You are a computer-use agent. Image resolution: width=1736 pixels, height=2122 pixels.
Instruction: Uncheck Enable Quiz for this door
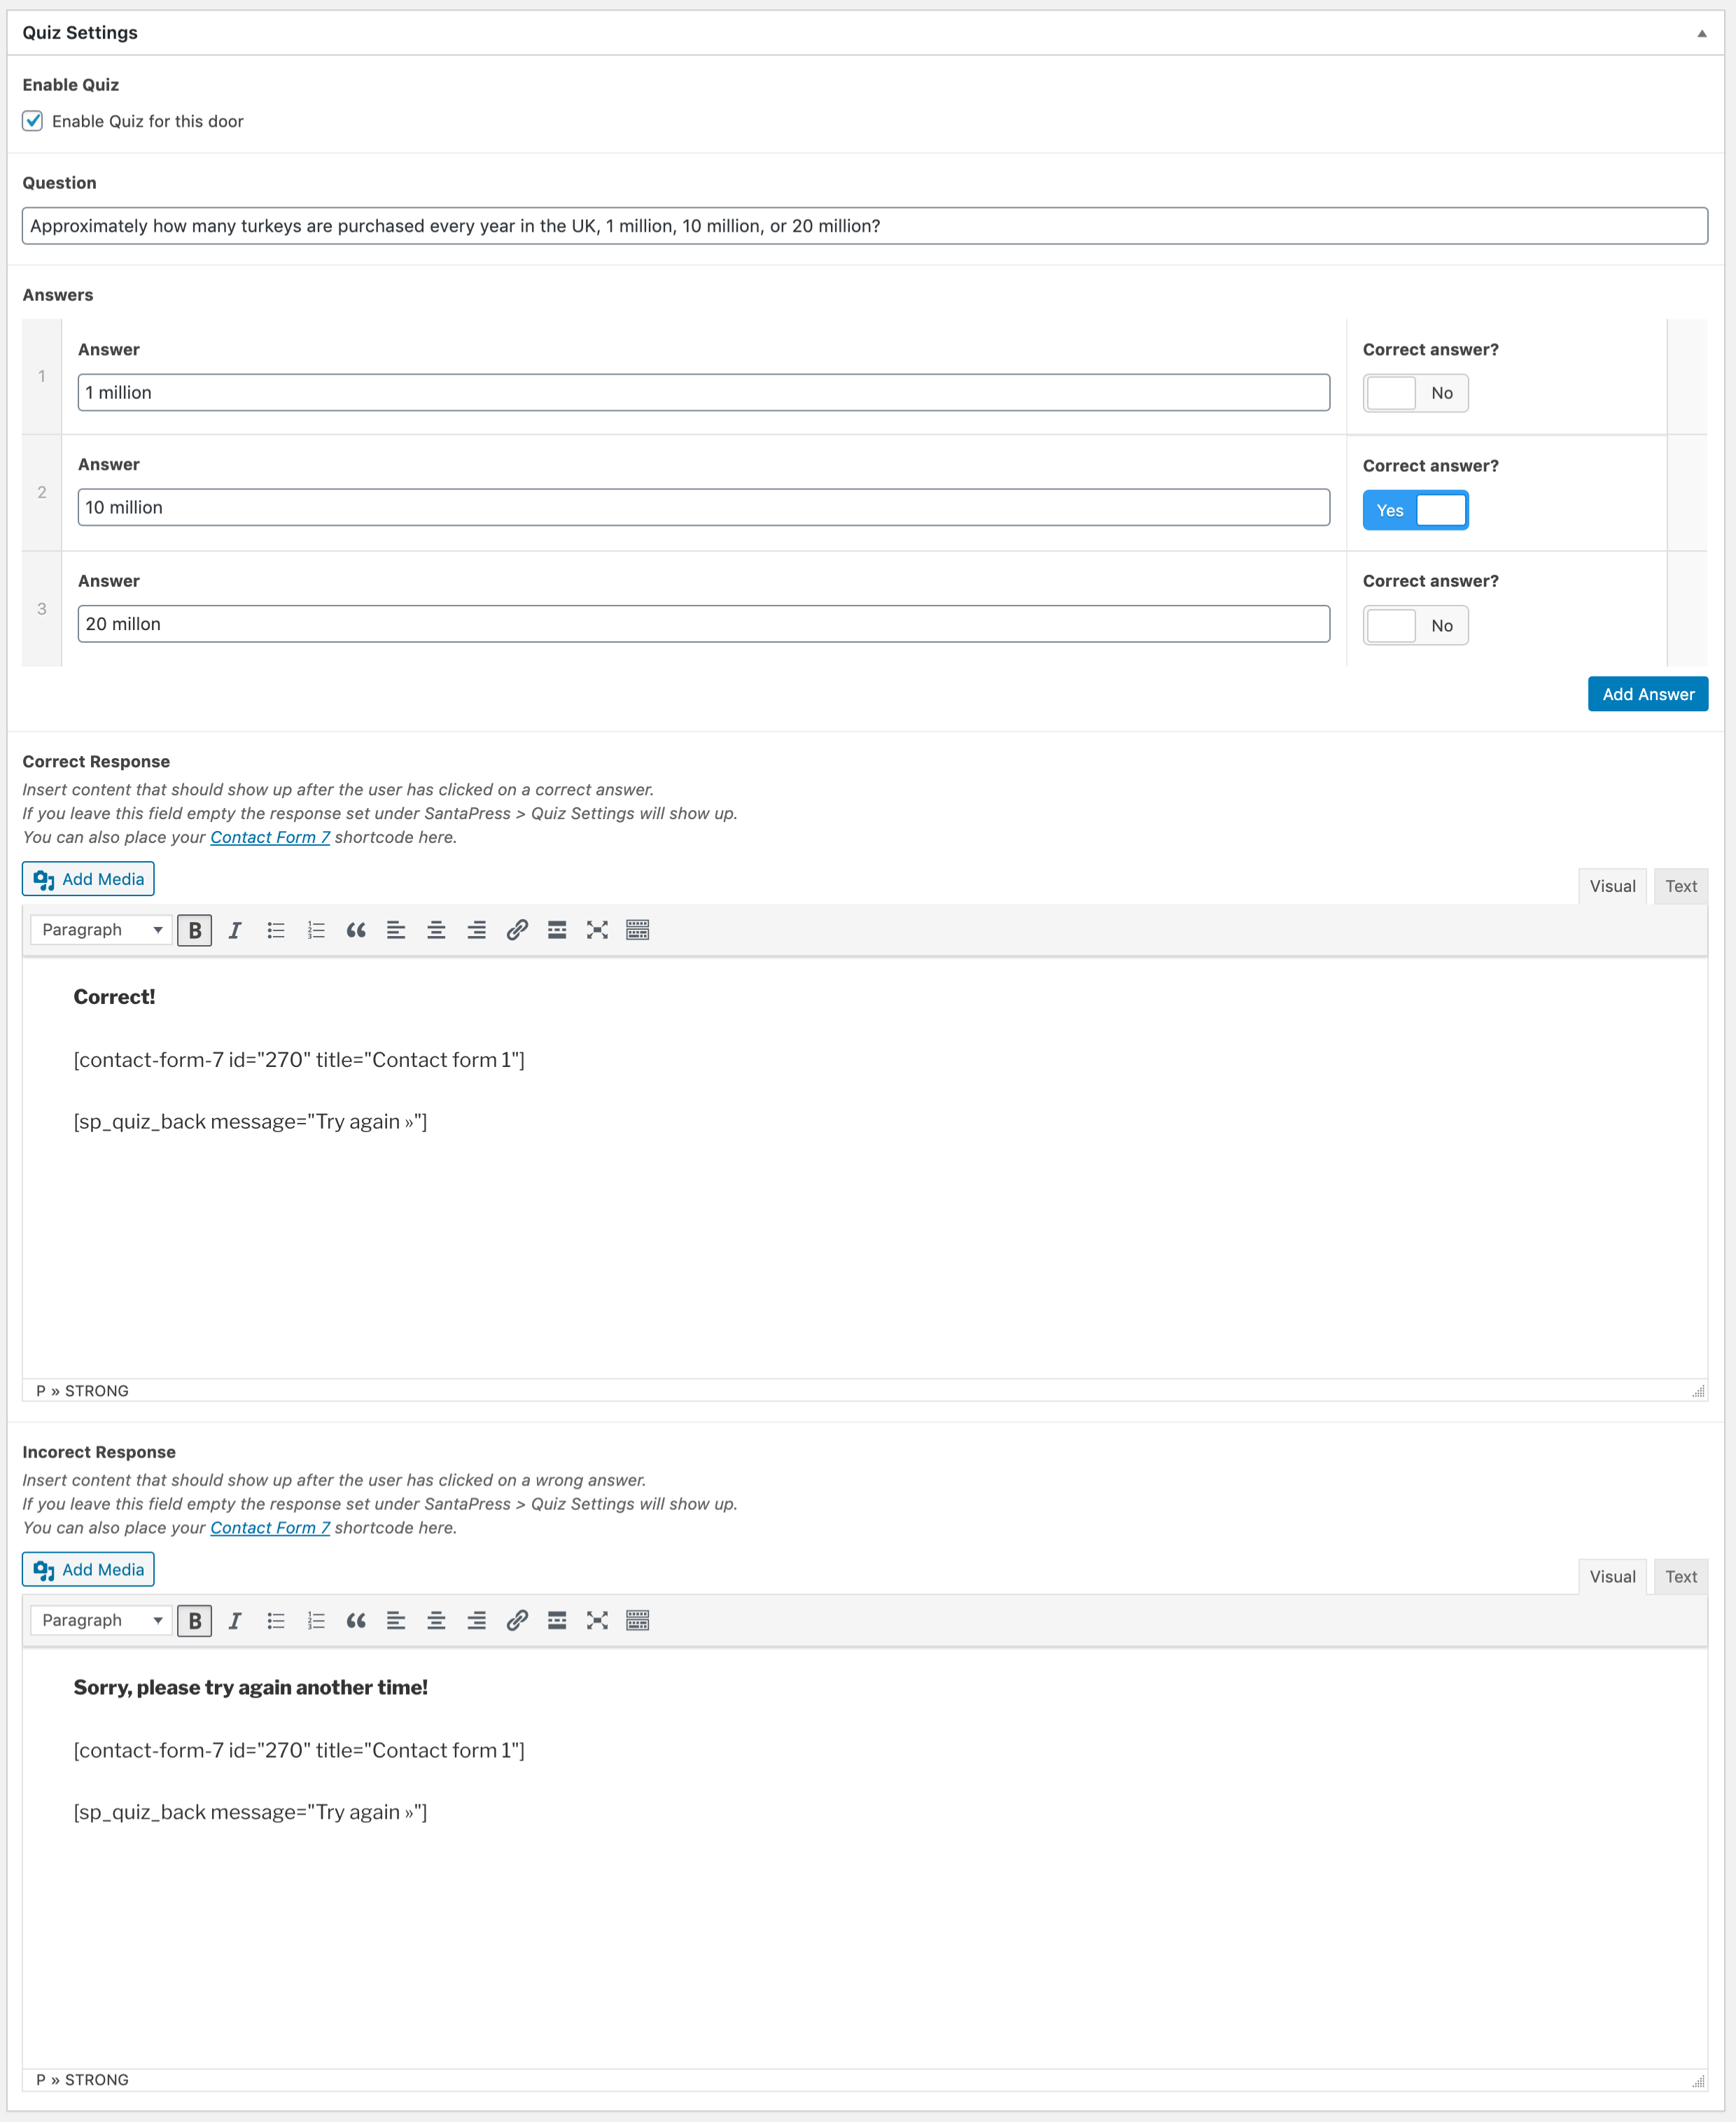[33, 121]
